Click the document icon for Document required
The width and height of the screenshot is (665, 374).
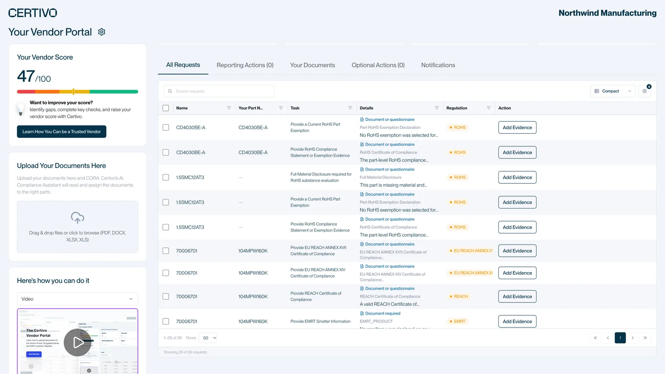coord(362,313)
